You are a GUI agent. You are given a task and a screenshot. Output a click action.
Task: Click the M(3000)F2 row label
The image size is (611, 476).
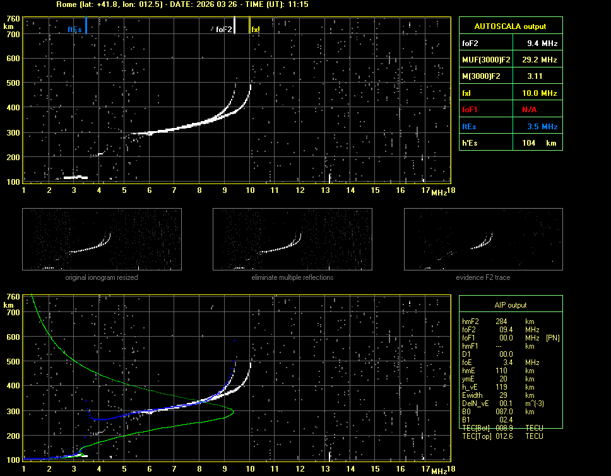pyautogui.click(x=485, y=76)
